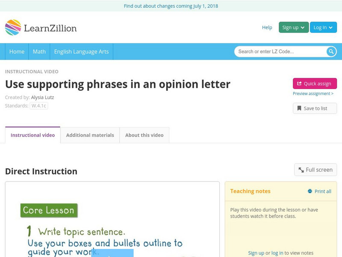
Task: Open the Log in dropdown
Action: coord(323,27)
